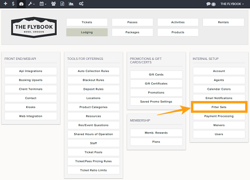The image size is (250, 180).
Task: Open Shared Hours of Operation
Action: pos(93,134)
